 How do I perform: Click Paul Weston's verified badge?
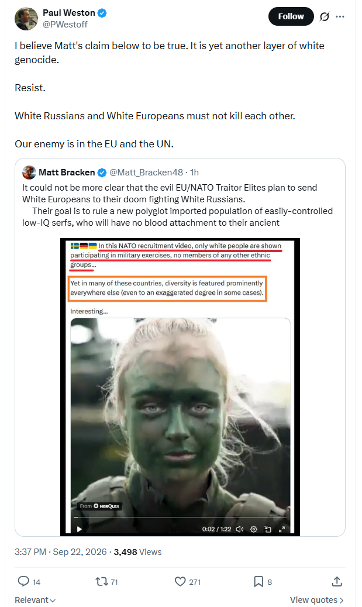(102, 13)
